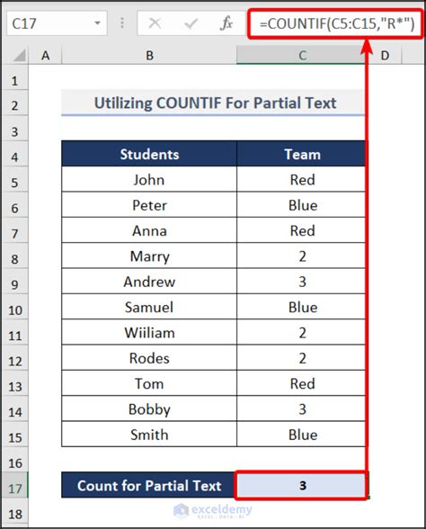The image size is (426, 529).
Task: Select column D header
Action: 385,56
